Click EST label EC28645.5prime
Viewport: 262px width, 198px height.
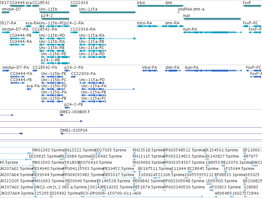(x=203, y=169)
